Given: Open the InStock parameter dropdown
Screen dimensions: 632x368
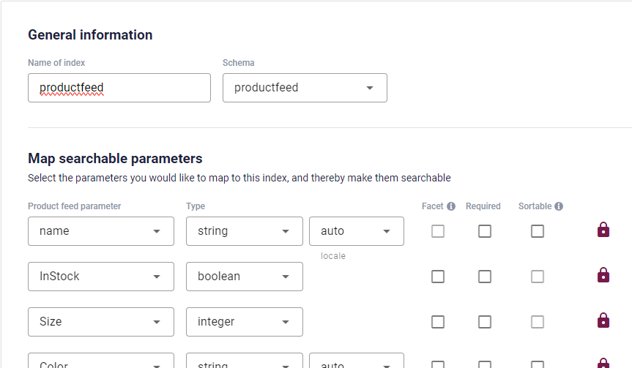Looking at the screenshot, I should click(x=101, y=277).
